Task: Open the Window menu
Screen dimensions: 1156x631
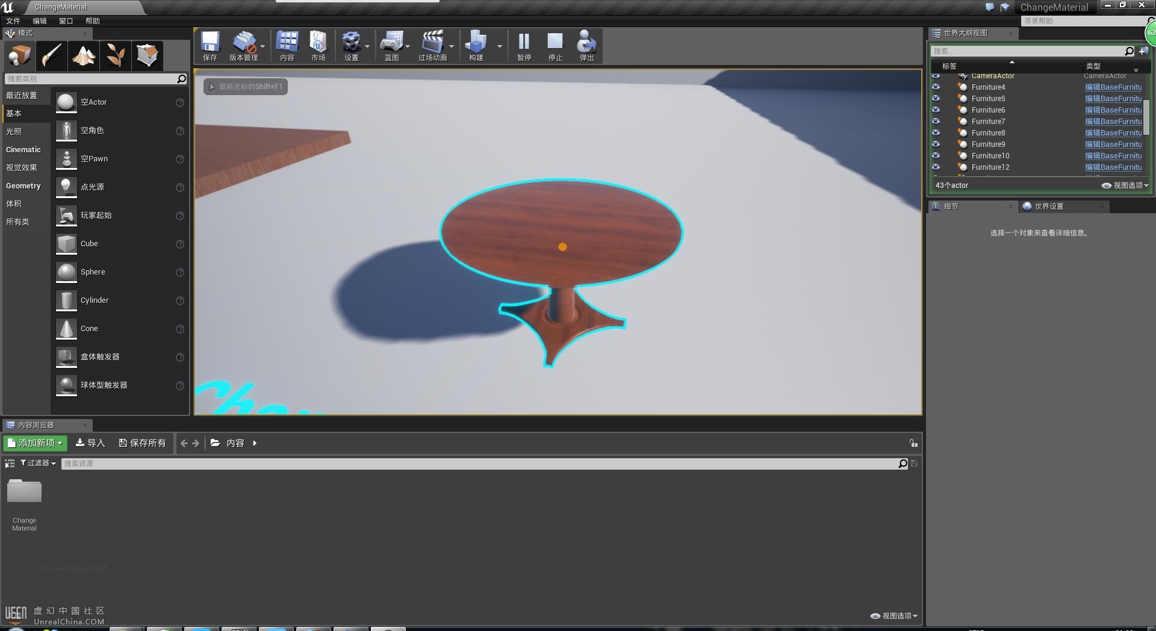Action: [x=66, y=21]
